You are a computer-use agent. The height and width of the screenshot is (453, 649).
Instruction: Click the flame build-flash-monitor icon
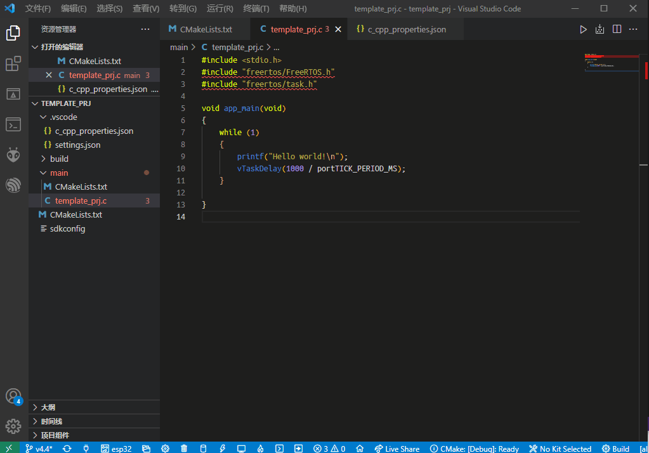pos(260,449)
